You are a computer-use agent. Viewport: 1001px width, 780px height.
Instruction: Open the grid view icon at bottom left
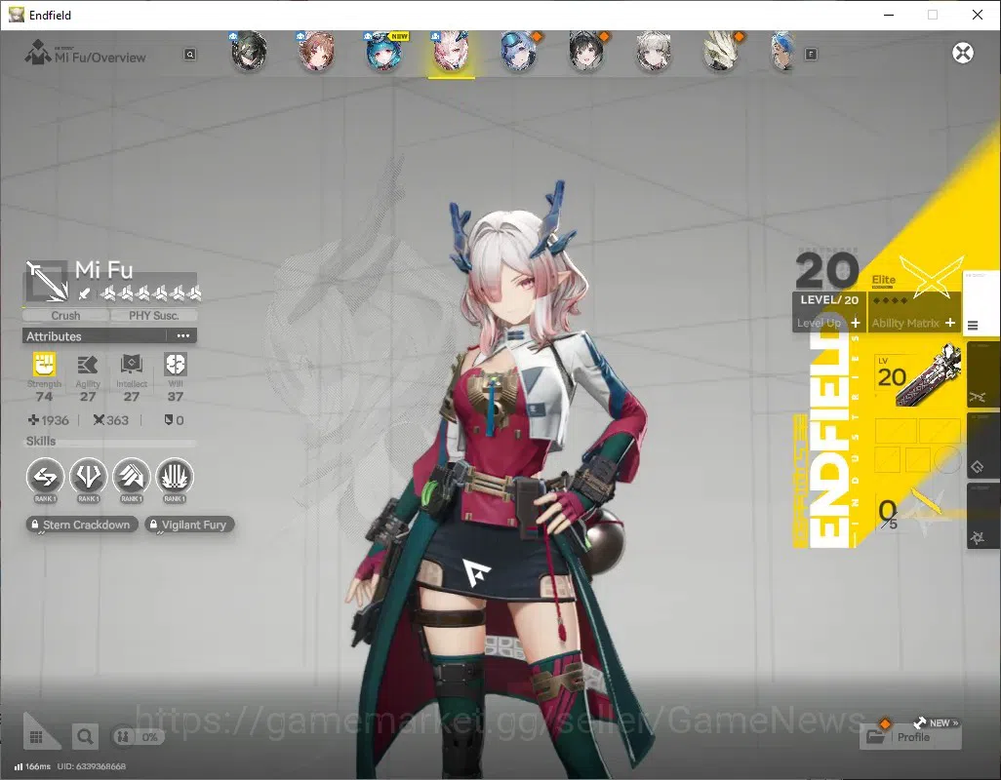(36, 737)
